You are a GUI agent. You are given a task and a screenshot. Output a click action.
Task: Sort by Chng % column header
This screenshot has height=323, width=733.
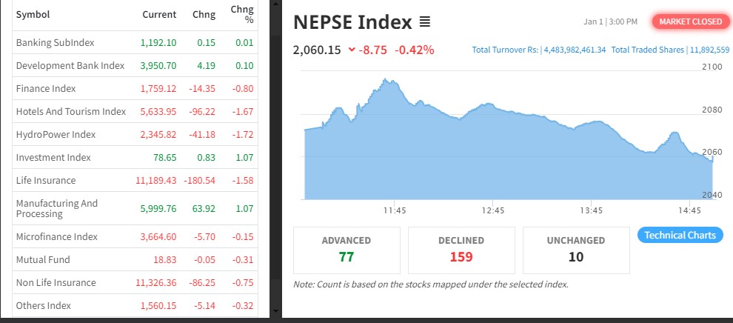click(x=241, y=14)
